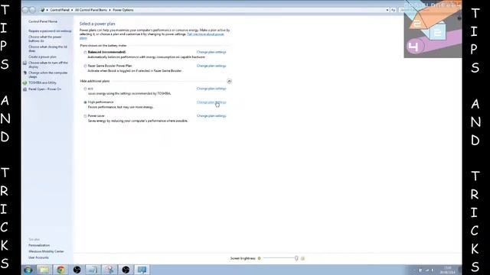
Task: Open Require a password on wakeup
Action: coord(50,31)
